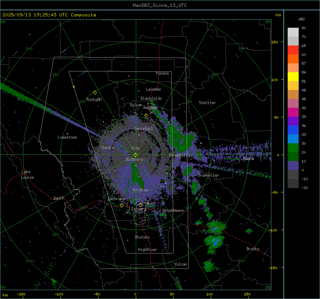Click the Stettler city label
Viewport: 320px width, 299px height.
(207, 103)
